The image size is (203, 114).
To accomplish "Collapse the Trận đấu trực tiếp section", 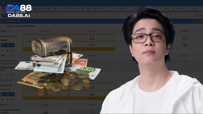I will point(3,21).
